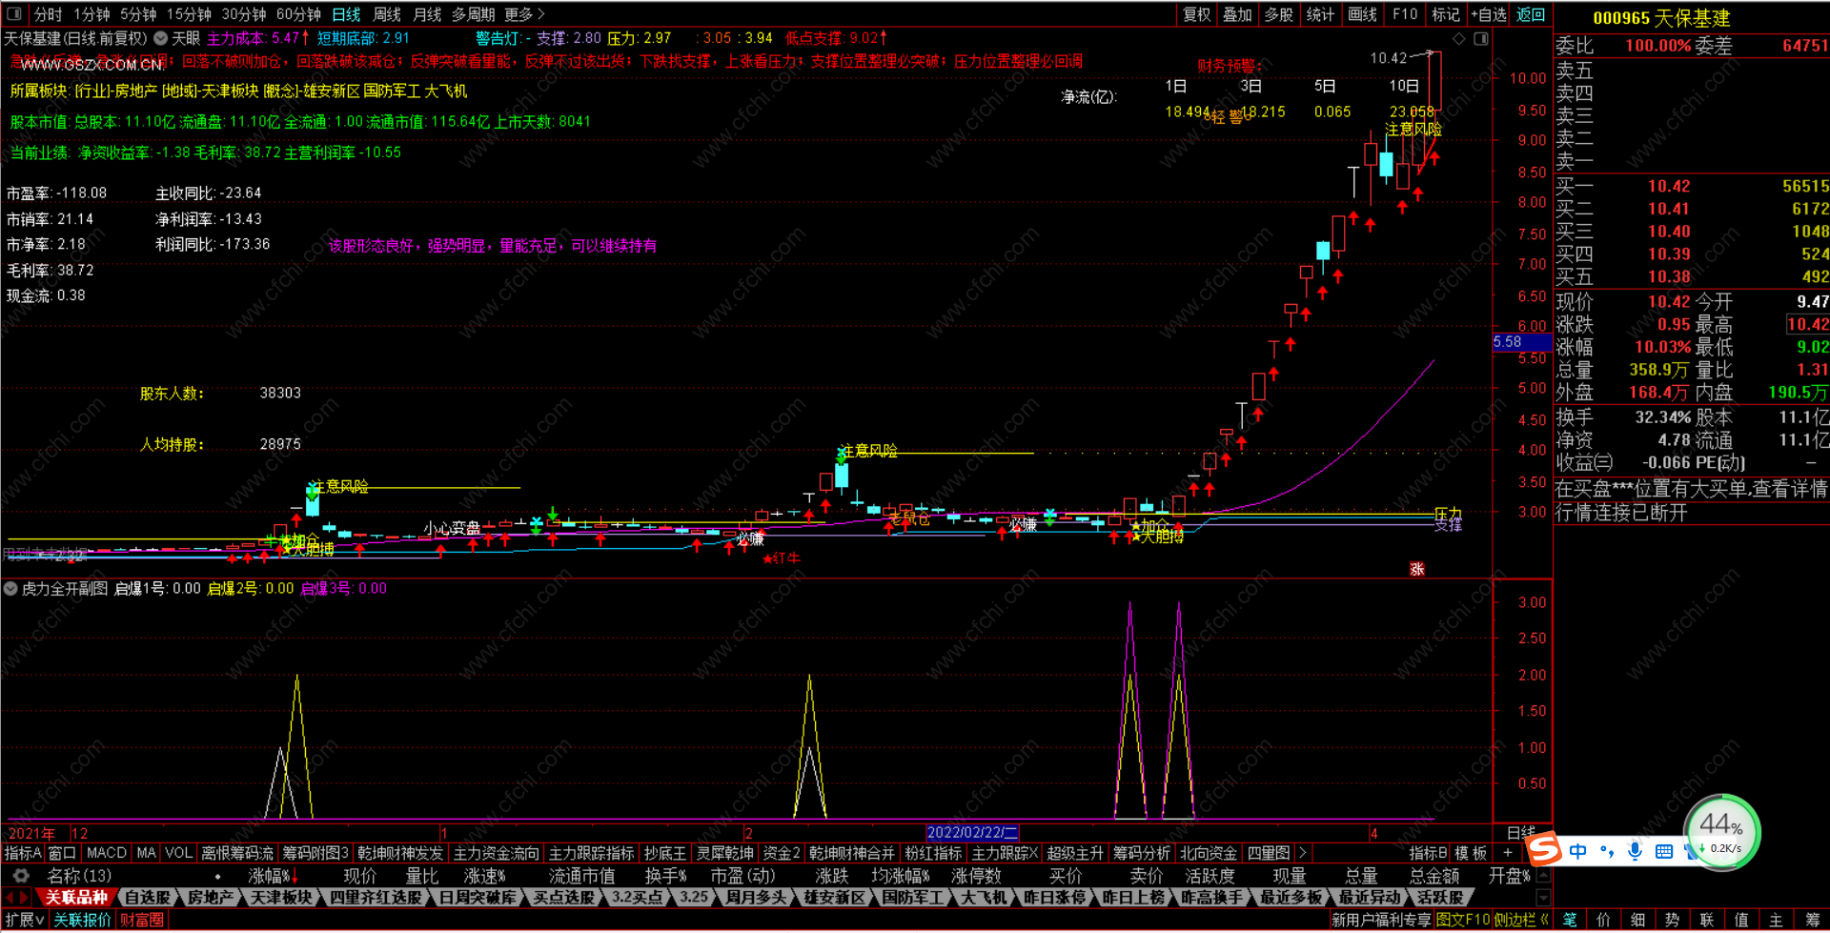Switch to the 分时 chart view
The width and height of the screenshot is (1830, 933).
[48, 14]
